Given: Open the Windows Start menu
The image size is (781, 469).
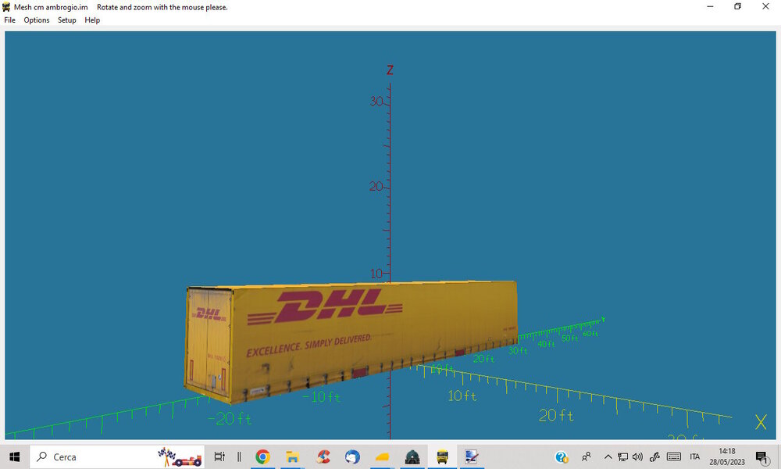Looking at the screenshot, I should point(14,456).
